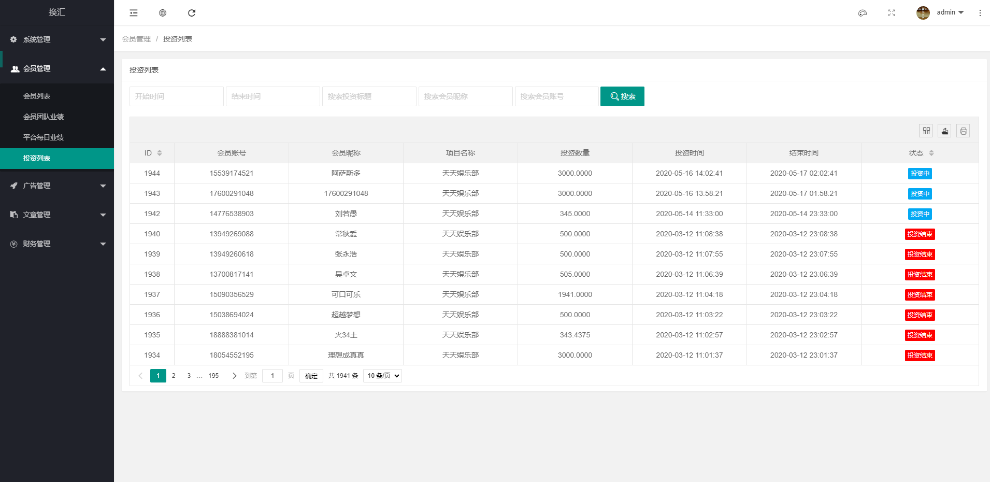Click the refresh icon in the top bar
This screenshot has width=990, height=482.
tap(192, 13)
